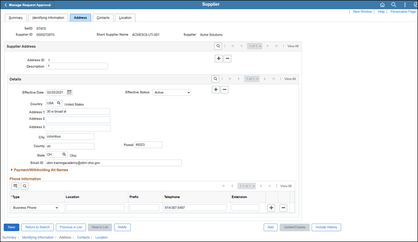Click the Details section find magnifier icon
This screenshot has height=242, width=418.
click(215, 79)
